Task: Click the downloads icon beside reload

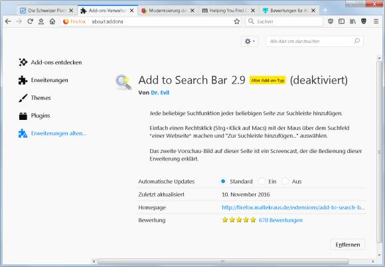Action: pyautogui.click(x=41, y=22)
